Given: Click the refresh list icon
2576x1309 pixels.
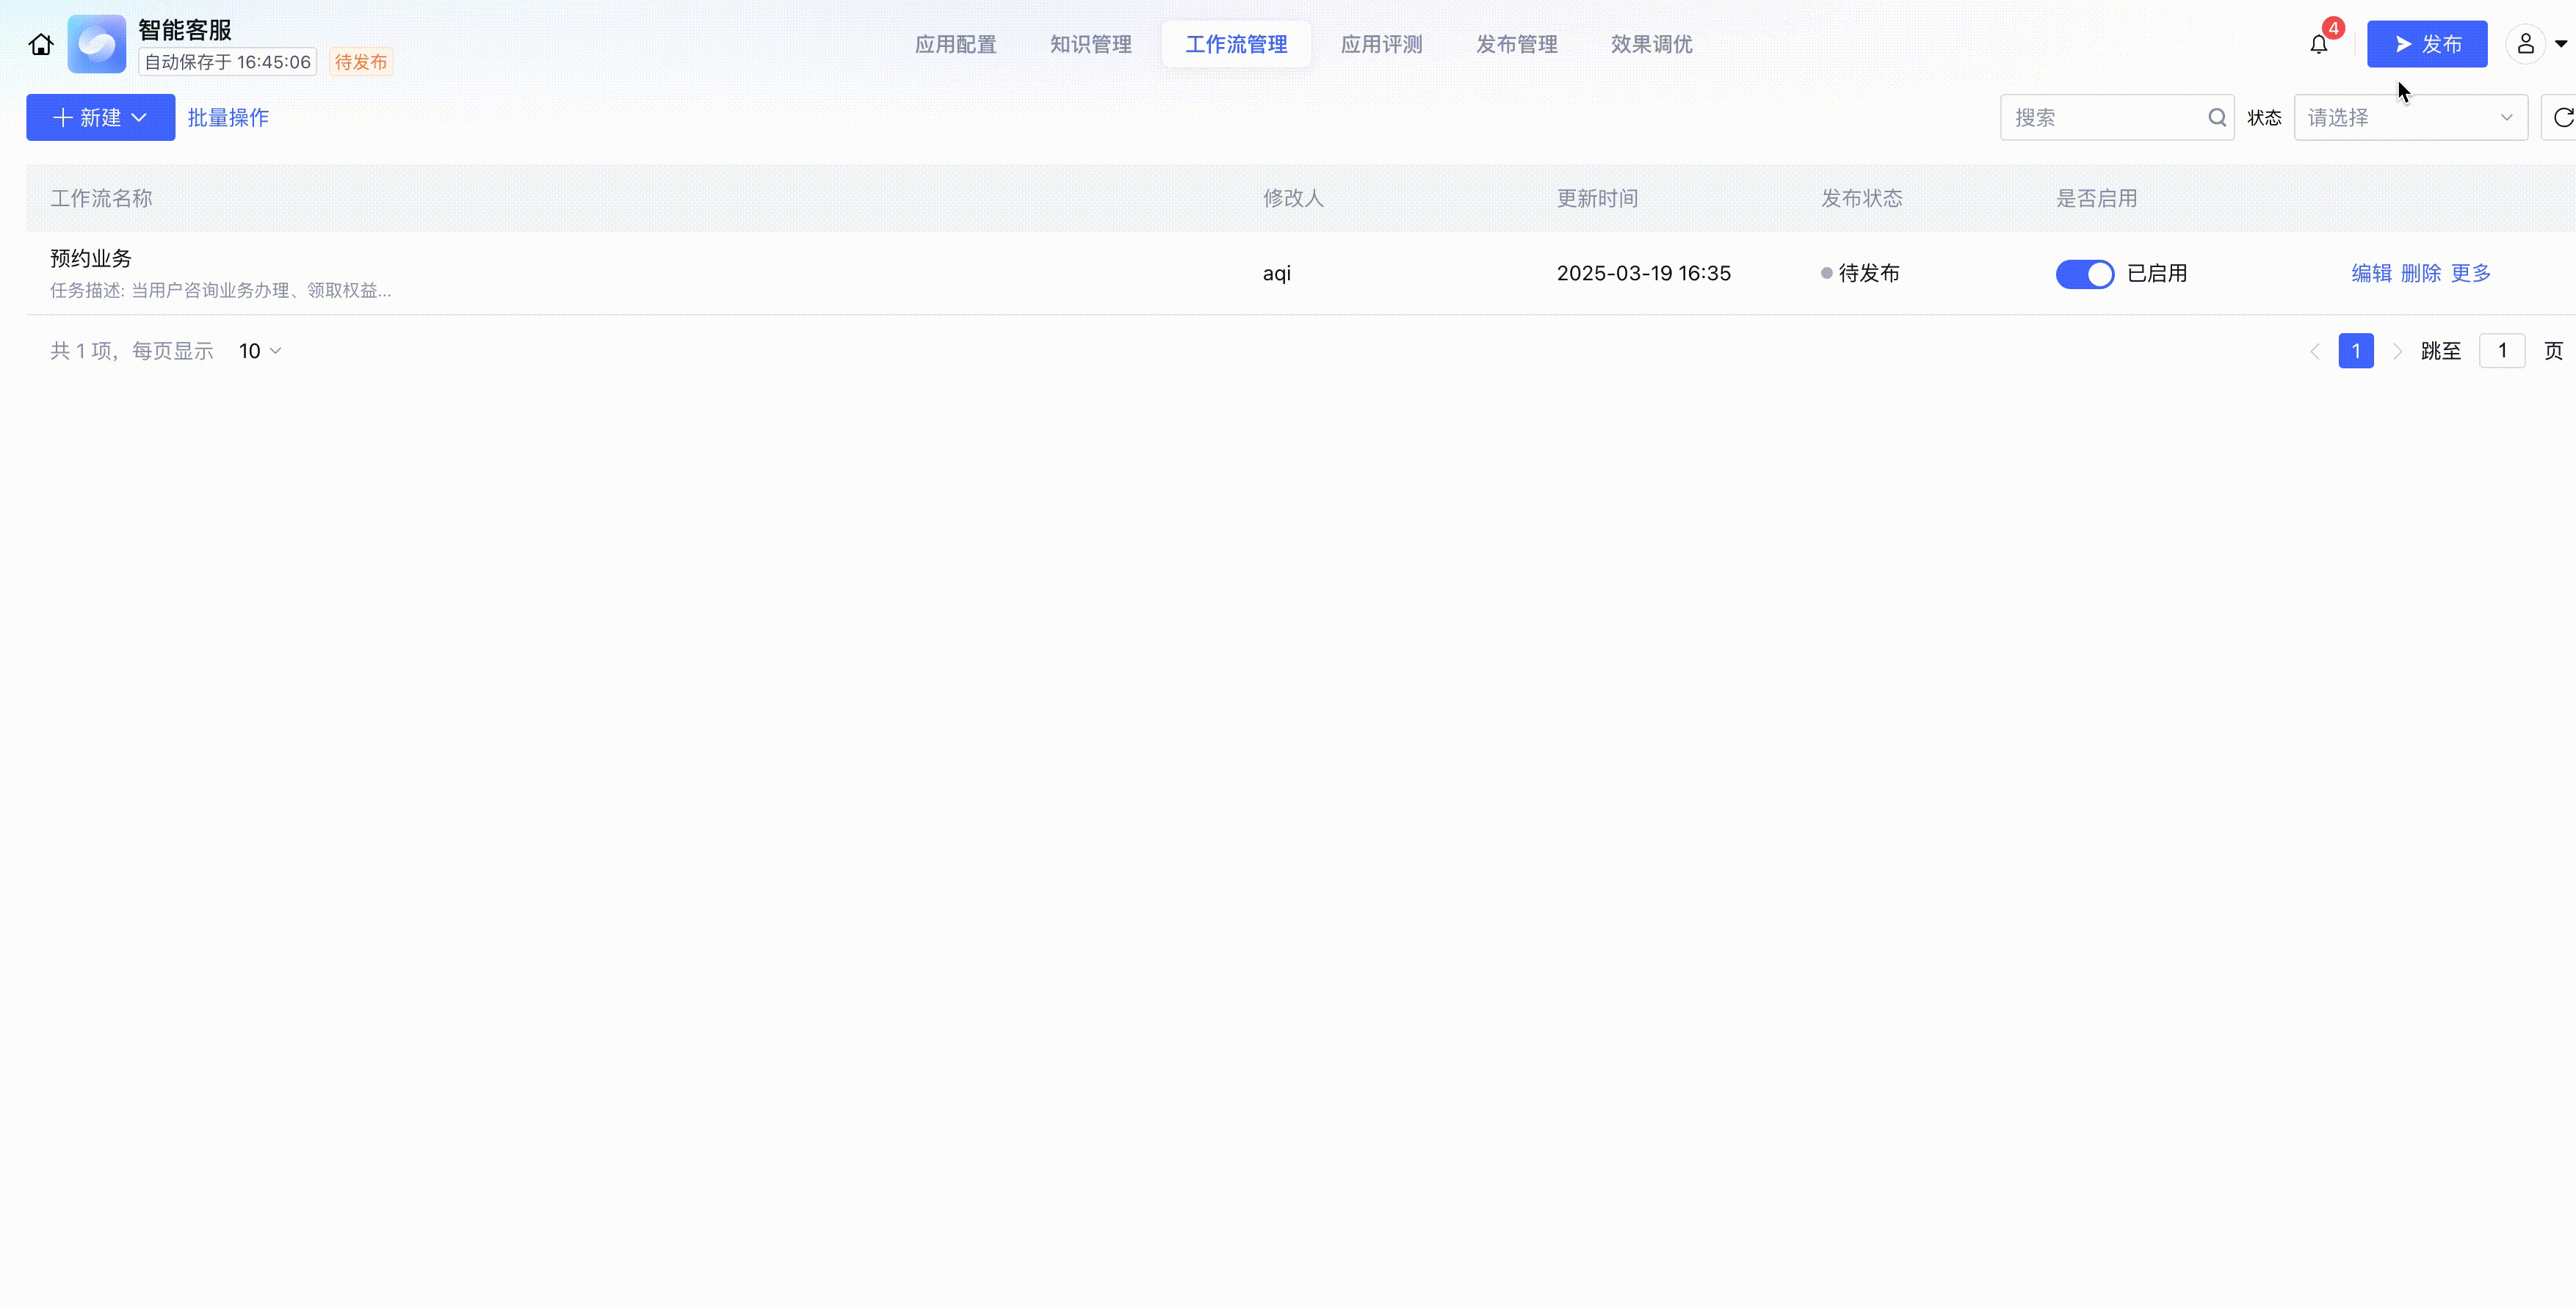Looking at the screenshot, I should coord(2562,118).
